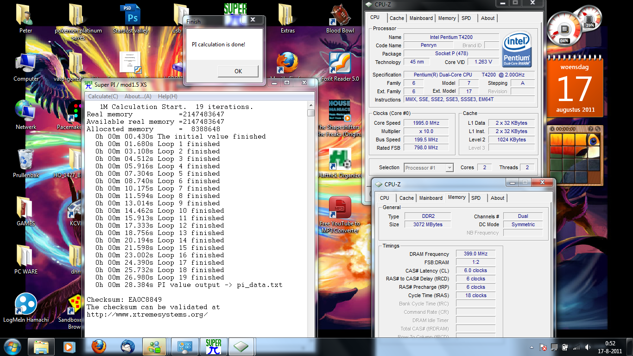Viewport: 633px width, 356px height.
Task: Click the Checksum: EA0C8849 line
Action: point(124,299)
